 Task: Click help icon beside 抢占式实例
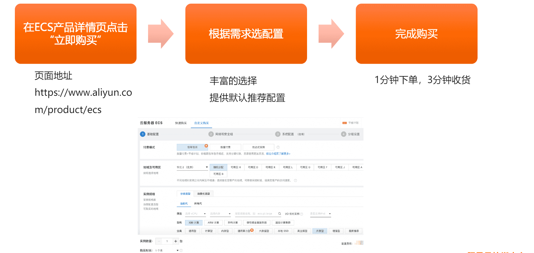pyautogui.click(x=278, y=147)
